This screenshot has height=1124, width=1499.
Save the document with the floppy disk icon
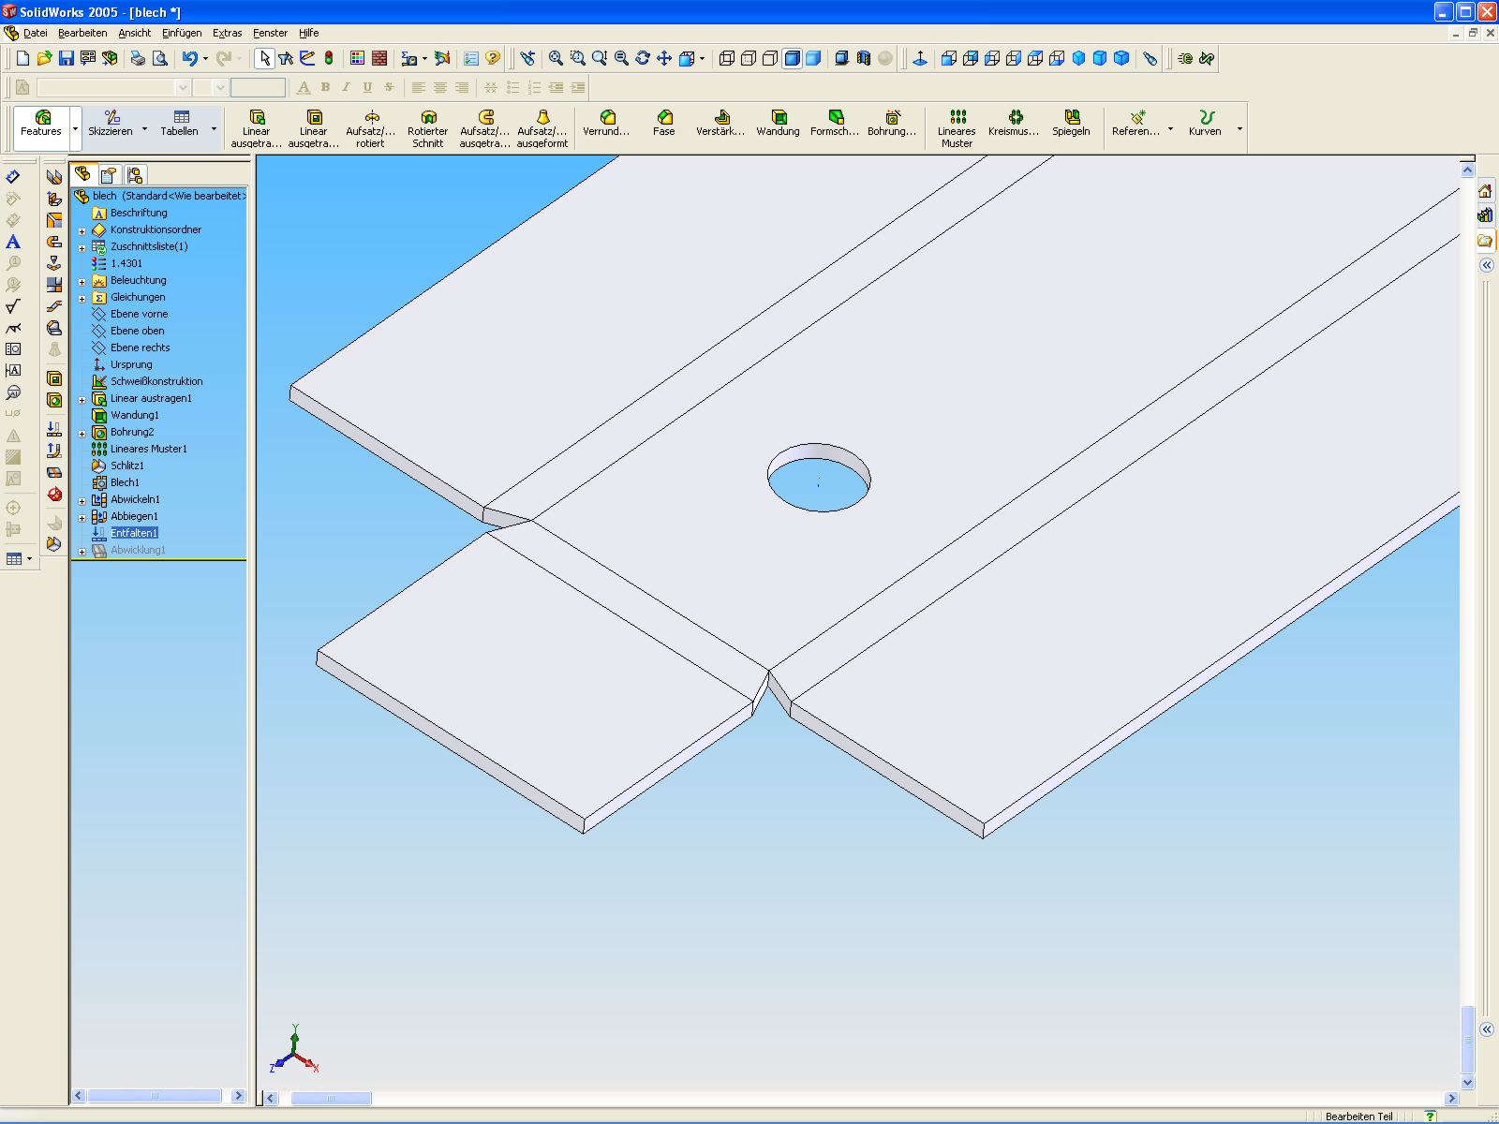pos(66,58)
